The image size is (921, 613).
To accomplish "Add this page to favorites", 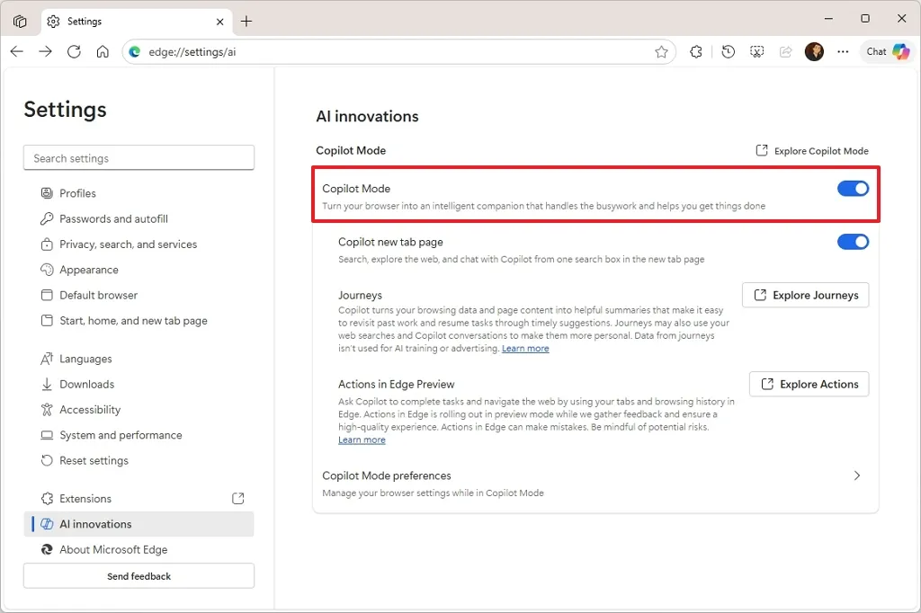I will (x=663, y=51).
